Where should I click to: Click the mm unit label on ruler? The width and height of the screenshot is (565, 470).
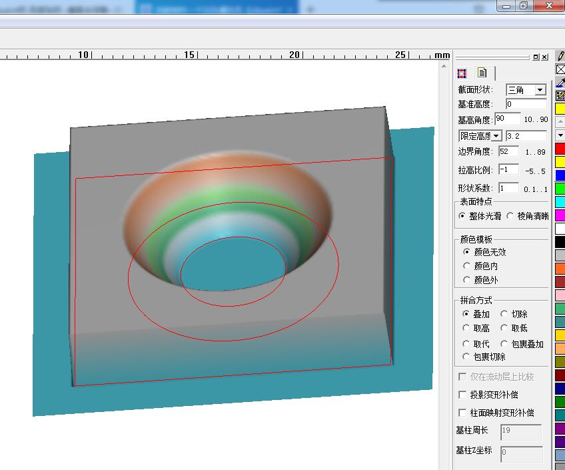tap(442, 55)
